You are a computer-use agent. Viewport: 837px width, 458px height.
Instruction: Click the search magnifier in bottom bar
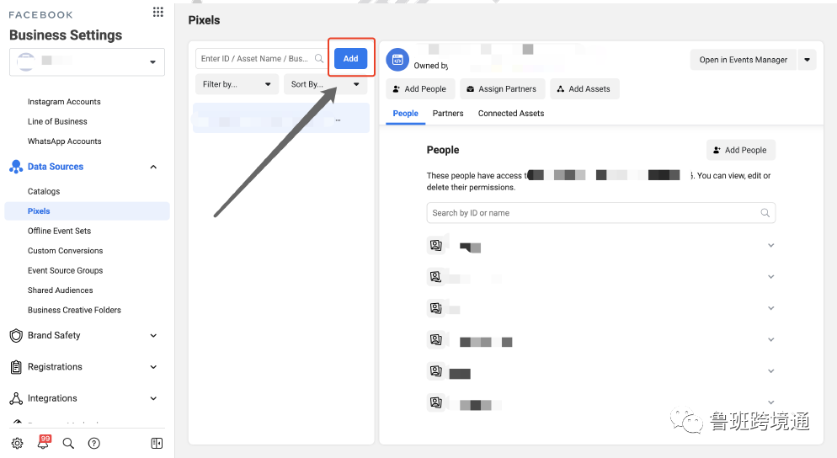coord(68,443)
